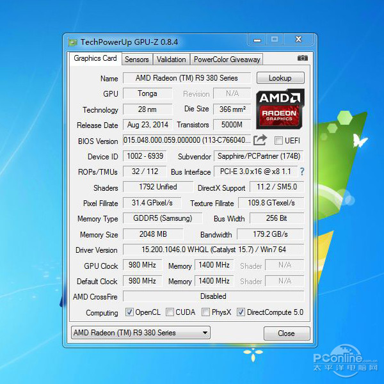The image size is (384, 384).
Task: Click the Bus Interface value PCI-E 3.0 x16
Action: point(255,172)
